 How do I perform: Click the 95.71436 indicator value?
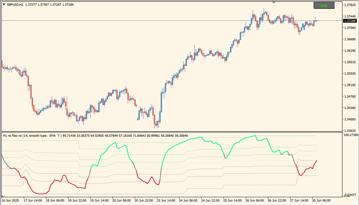(69, 136)
